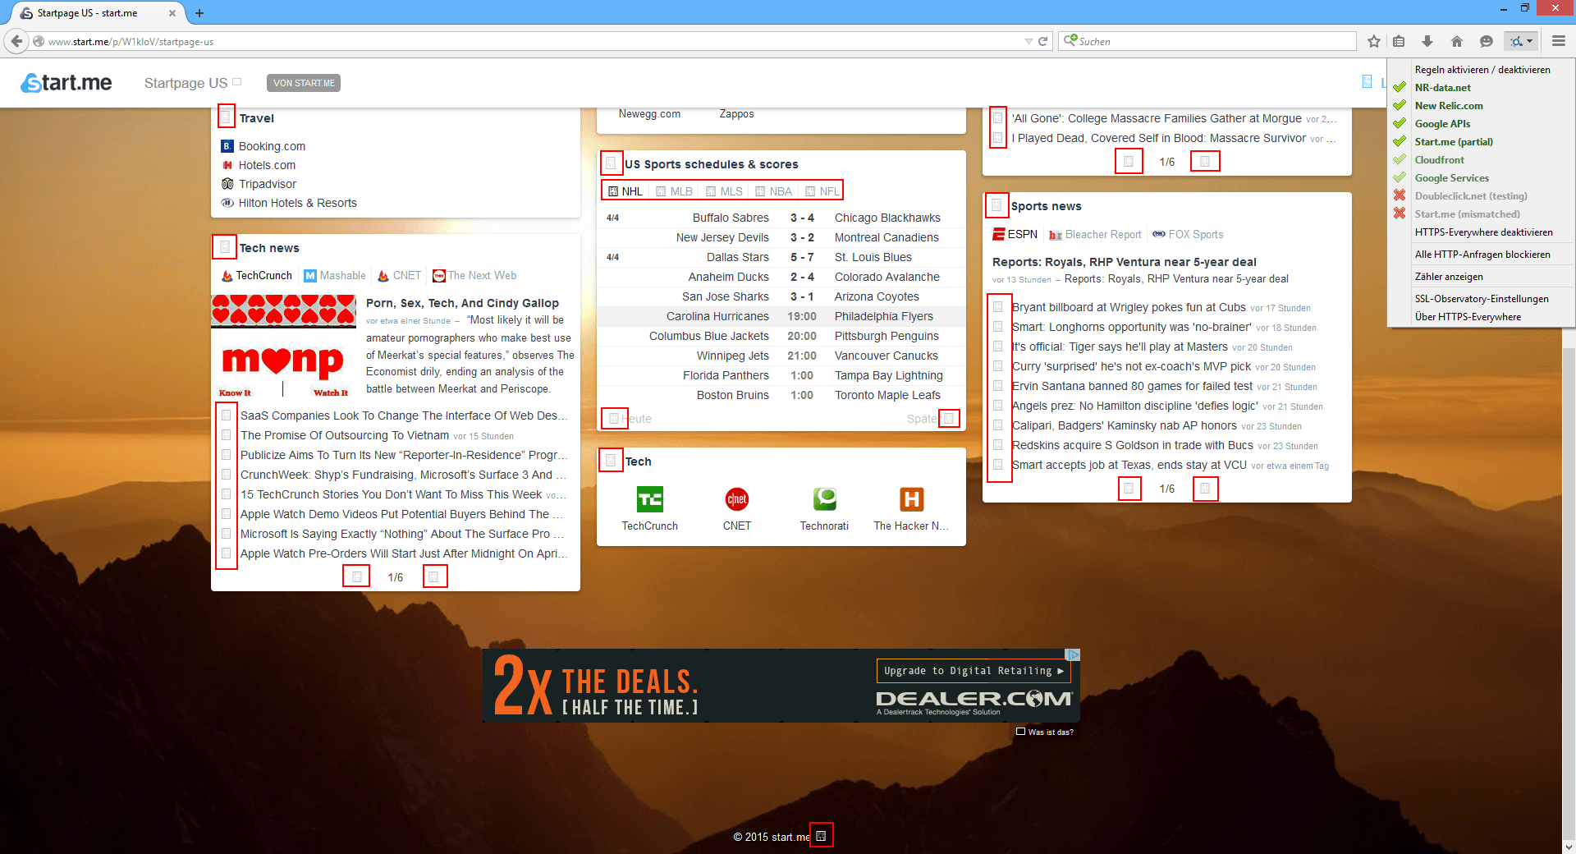Click 'Upgrade to Digital Retailing' ad button
Screen dimensions: 1576x854
(x=974, y=671)
